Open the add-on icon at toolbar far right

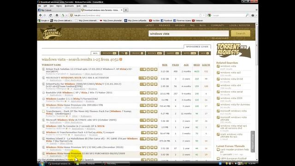253,15
